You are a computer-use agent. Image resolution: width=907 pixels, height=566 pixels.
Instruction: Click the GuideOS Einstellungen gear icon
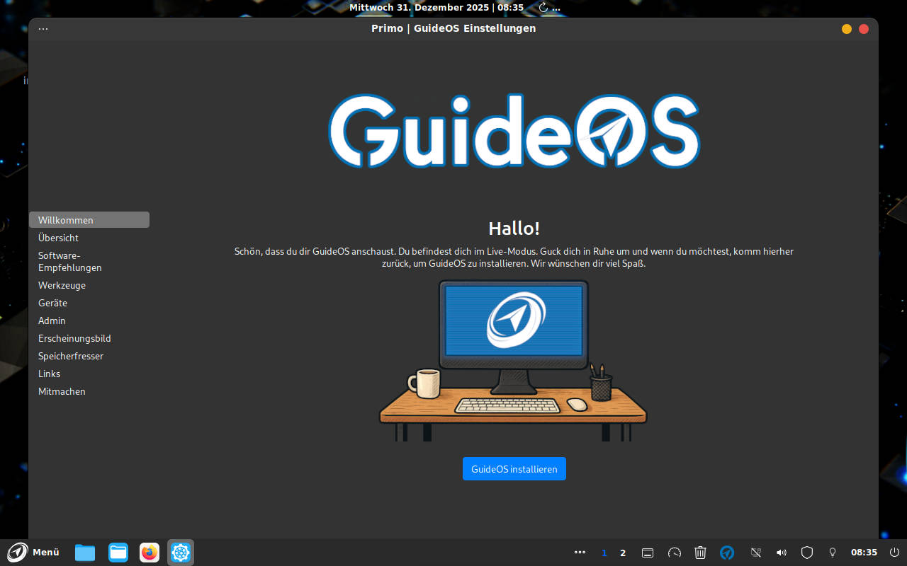point(180,553)
